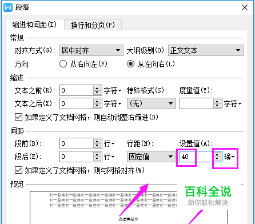The width and height of the screenshot is (255, 224).
Task: Click the 文本之前 indent input field
Action: (x=77, y=90)
